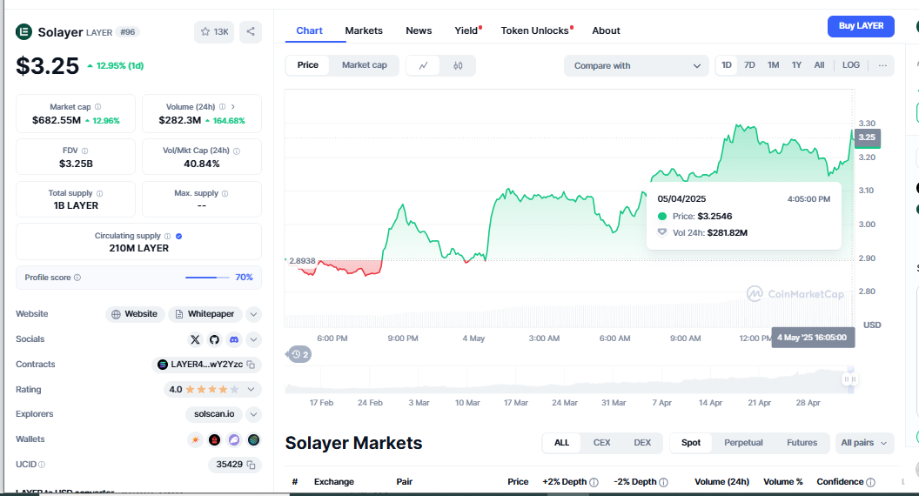The height and width of the screenshot is (496, 919).
Task: Select the candlestick chart type
Action: [x=458, y=65]
